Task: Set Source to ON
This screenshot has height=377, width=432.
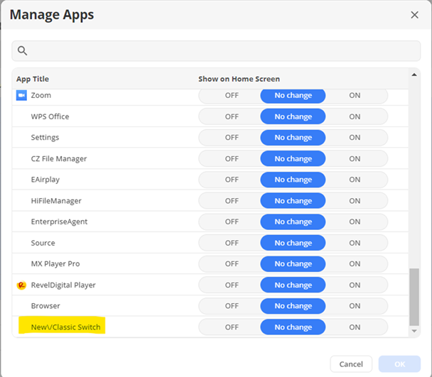Action: tap(355, 243)
